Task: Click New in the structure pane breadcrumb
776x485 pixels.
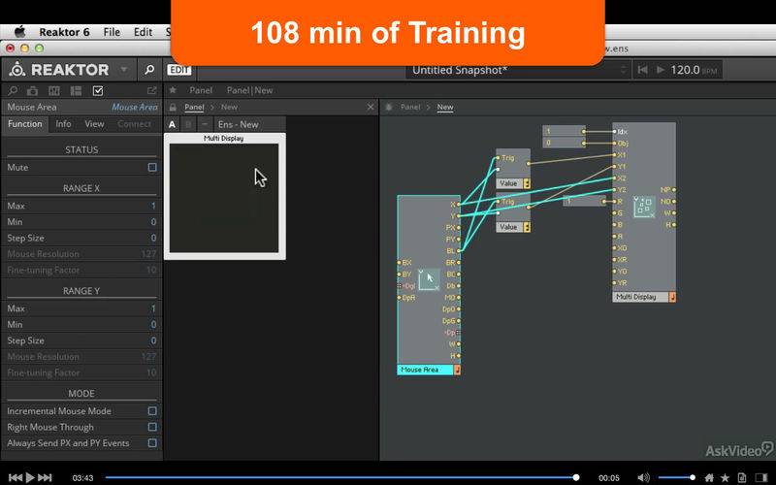Action: click(445, 107)
